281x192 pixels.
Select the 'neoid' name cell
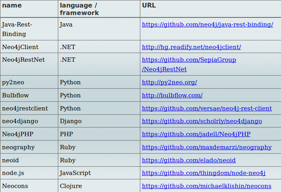pyautogui.click(x=29, y=160)
